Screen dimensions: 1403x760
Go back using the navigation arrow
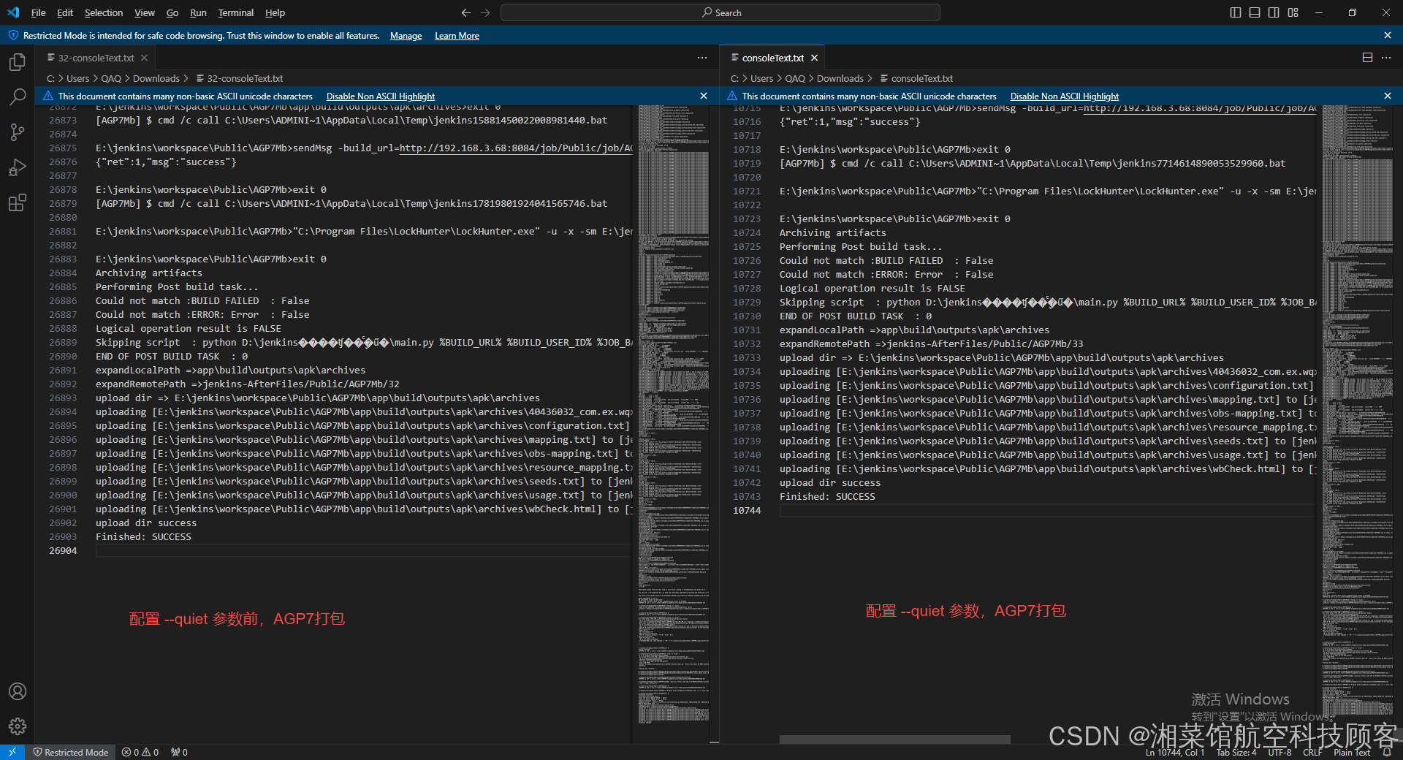[x=466, y=12]
